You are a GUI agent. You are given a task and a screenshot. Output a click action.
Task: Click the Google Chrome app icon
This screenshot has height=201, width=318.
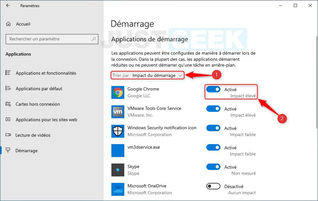(118, 92)
